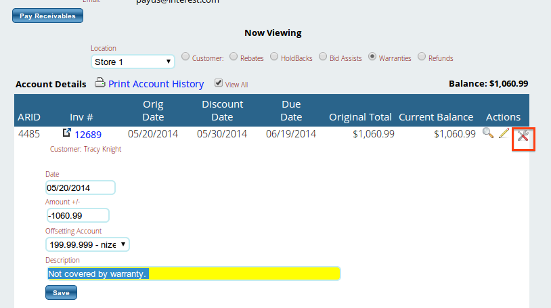The image size is (551, 308).
Task: Select the Rebates radio option
Action: 234,58
